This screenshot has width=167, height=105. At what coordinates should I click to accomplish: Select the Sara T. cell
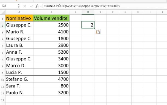pos(19,86)
